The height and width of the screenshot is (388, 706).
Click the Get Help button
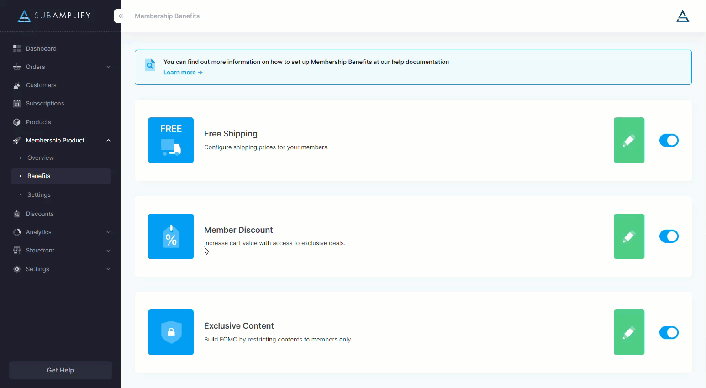pos(61,370)
